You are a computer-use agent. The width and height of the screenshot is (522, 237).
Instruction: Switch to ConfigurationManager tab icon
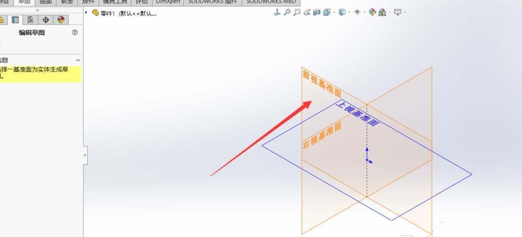30,20
